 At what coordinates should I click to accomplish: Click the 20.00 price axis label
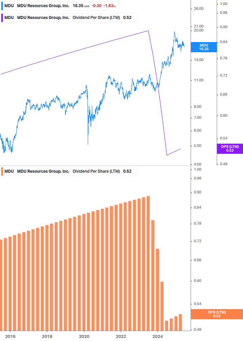pyautogui.click(x=199, y=31)
